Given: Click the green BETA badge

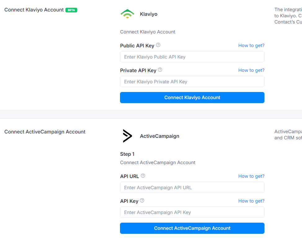Looking at the screenshot, I should 71,10.
